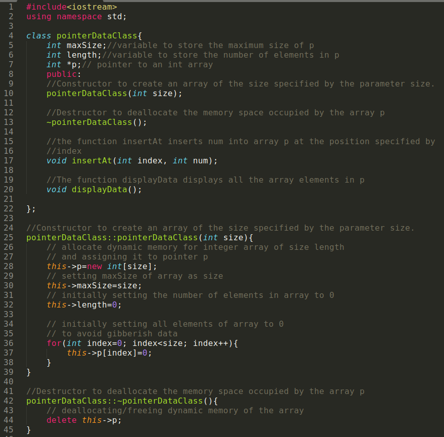Click the 'this->p=new int[size];' statement

[x=102, y=267]
